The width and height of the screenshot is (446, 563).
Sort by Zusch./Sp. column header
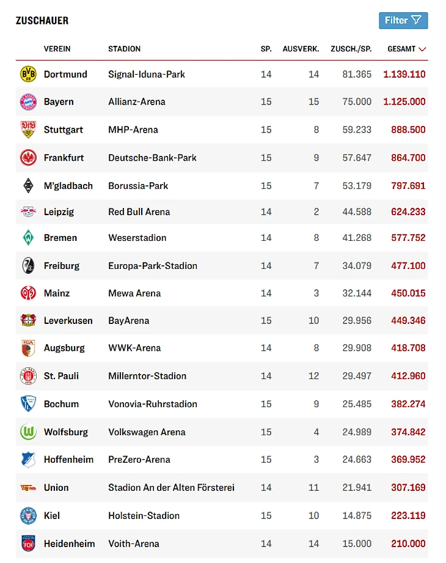[351, 49]
